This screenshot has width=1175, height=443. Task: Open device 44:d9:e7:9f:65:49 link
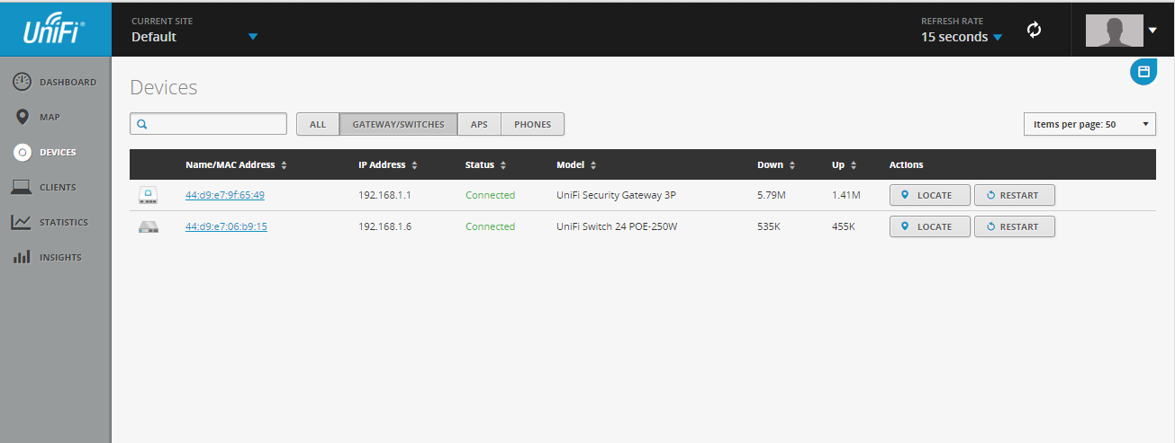(225, 195)
